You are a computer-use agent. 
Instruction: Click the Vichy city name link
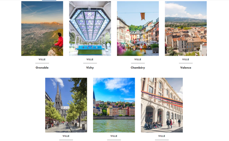[90, 68]
